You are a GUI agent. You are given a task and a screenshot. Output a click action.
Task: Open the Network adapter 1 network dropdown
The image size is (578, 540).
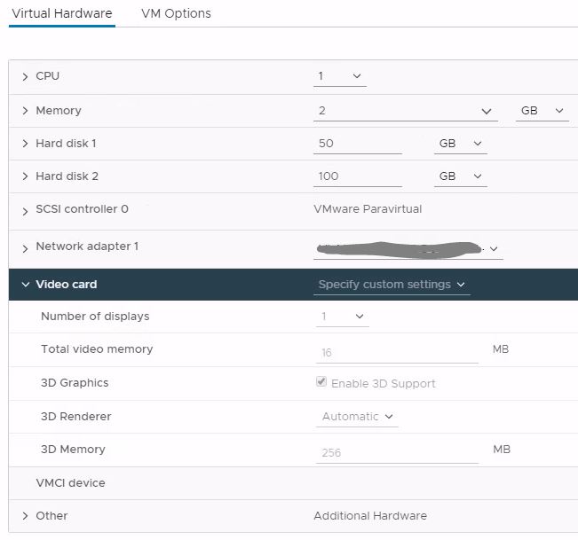(408, 249)
